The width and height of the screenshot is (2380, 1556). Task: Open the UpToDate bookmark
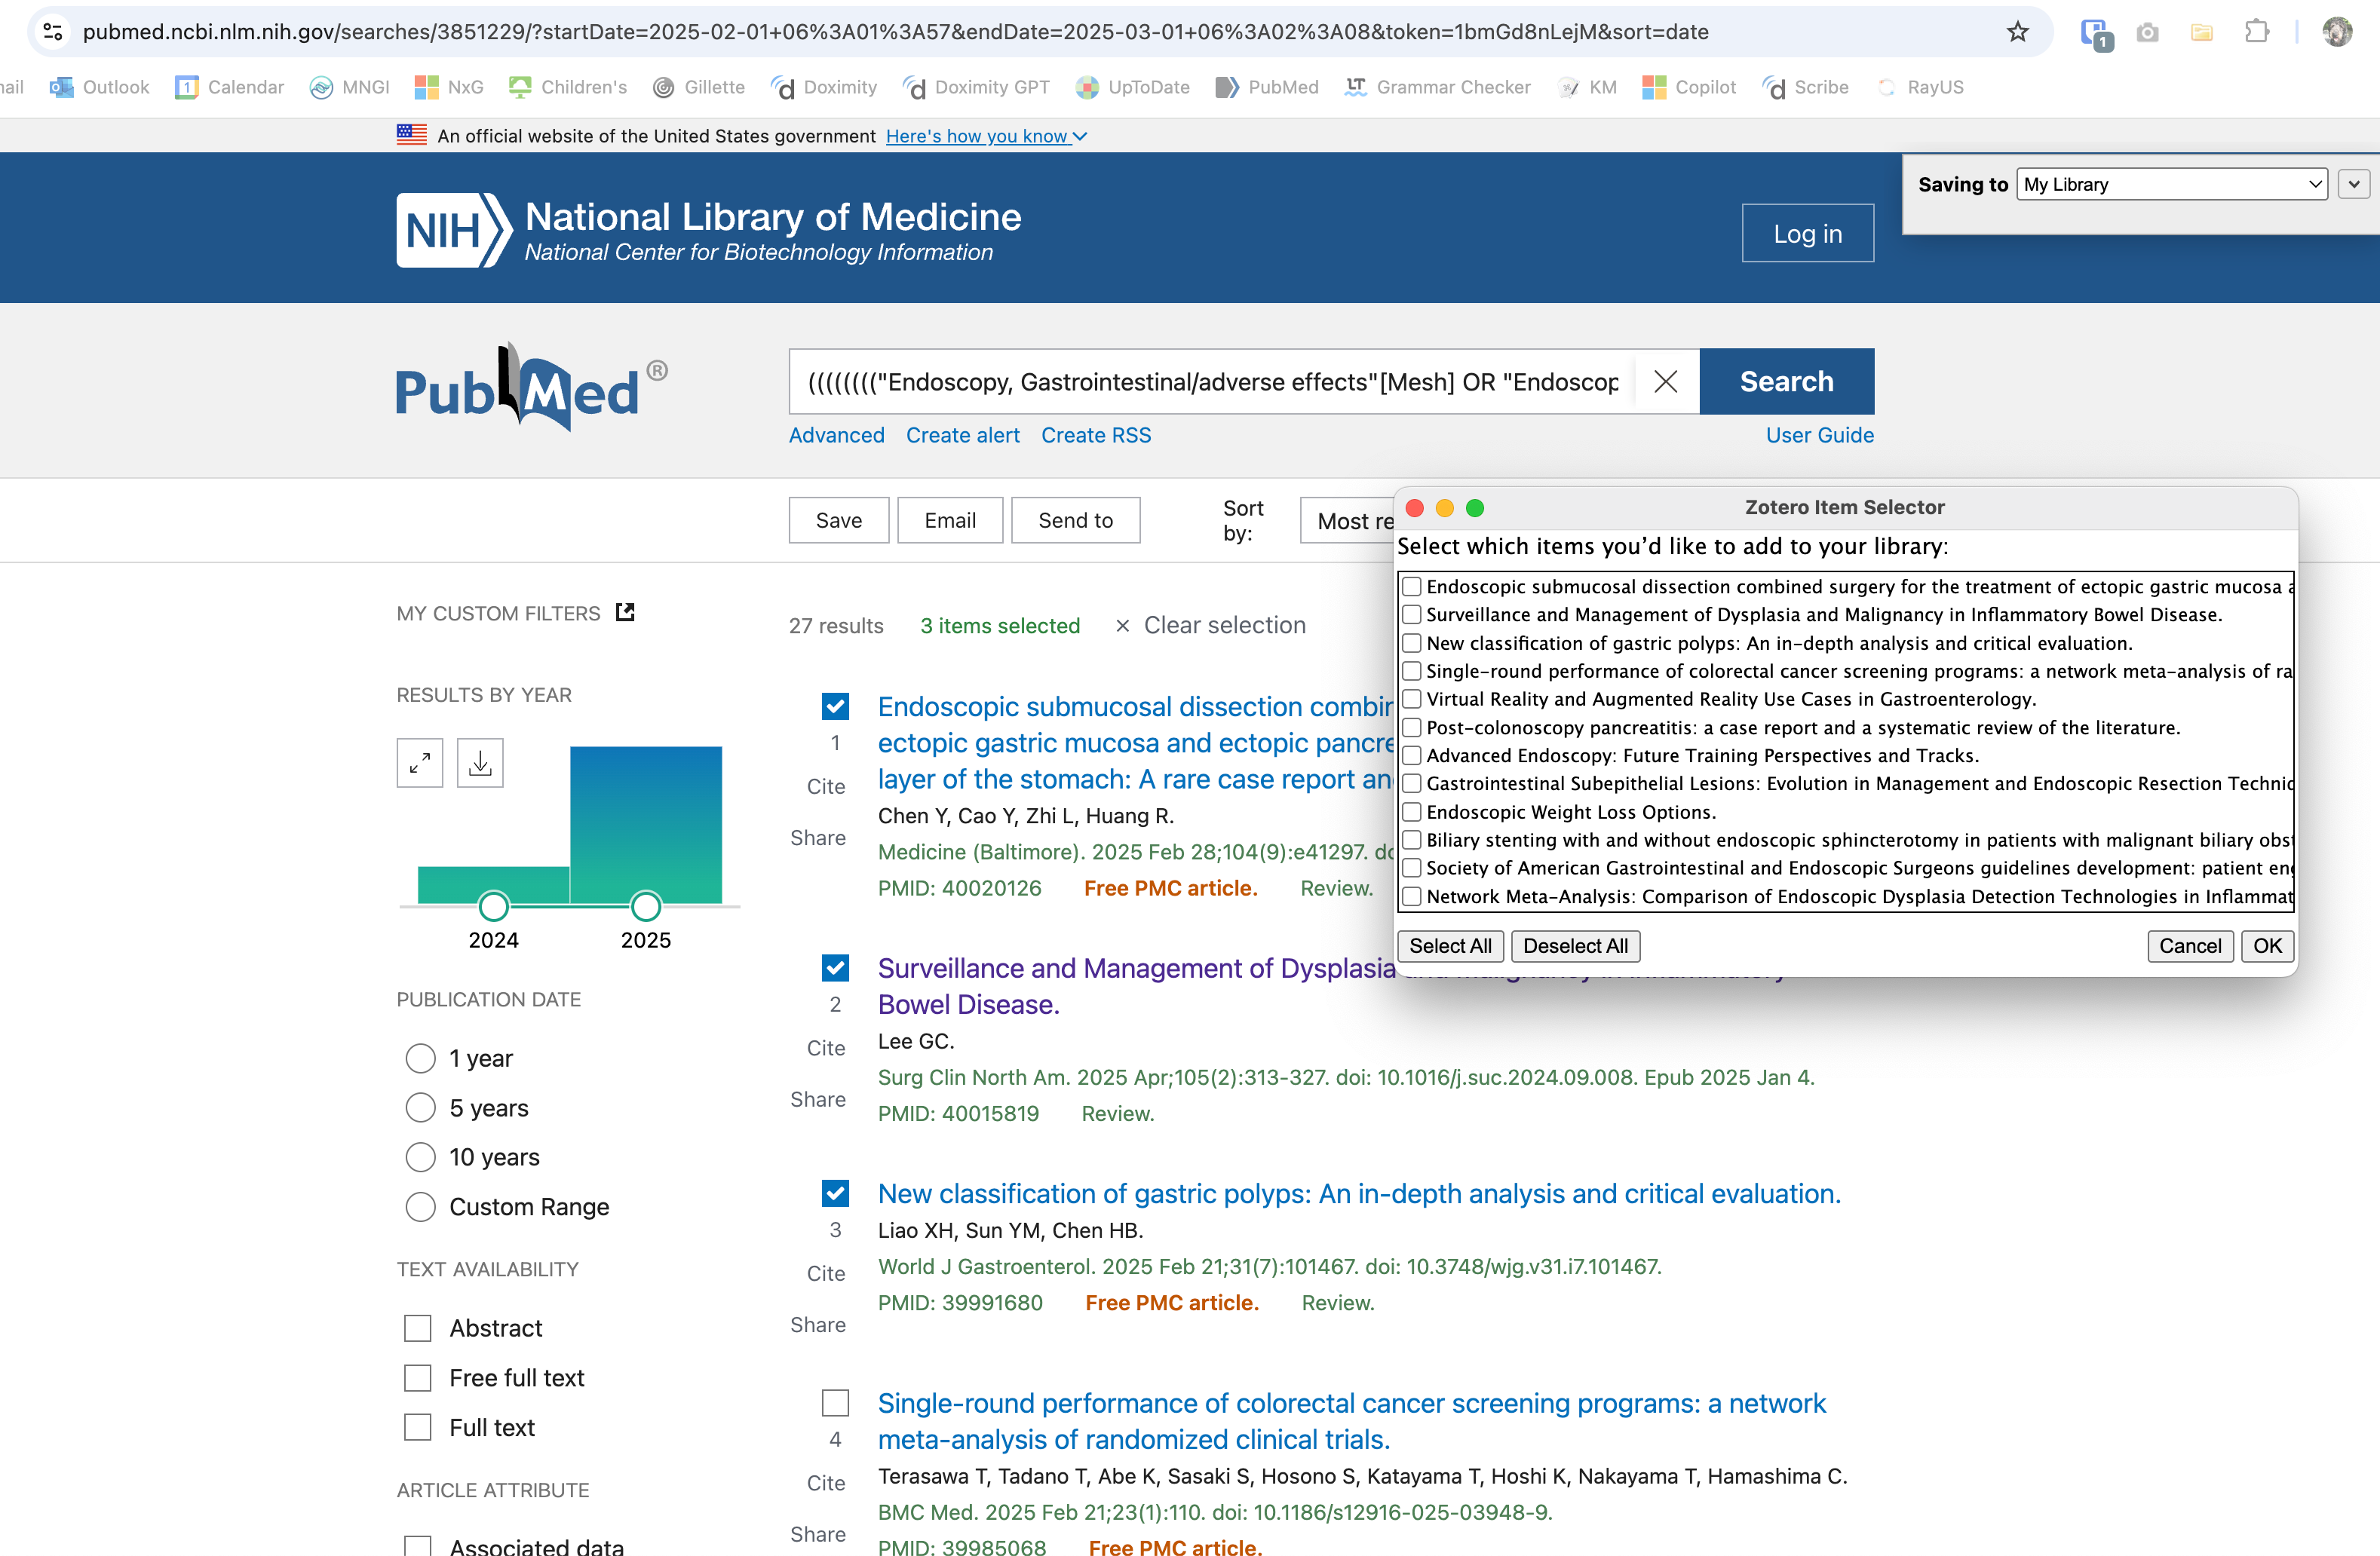[x=1132, y=88]
